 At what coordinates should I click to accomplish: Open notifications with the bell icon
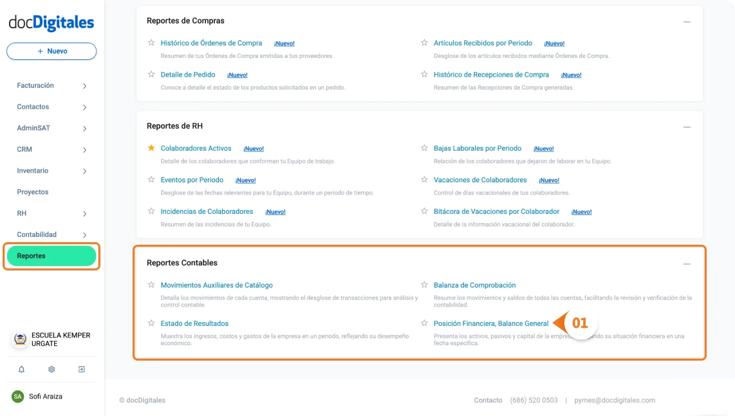pyautogui.click(x=22, y=369)
